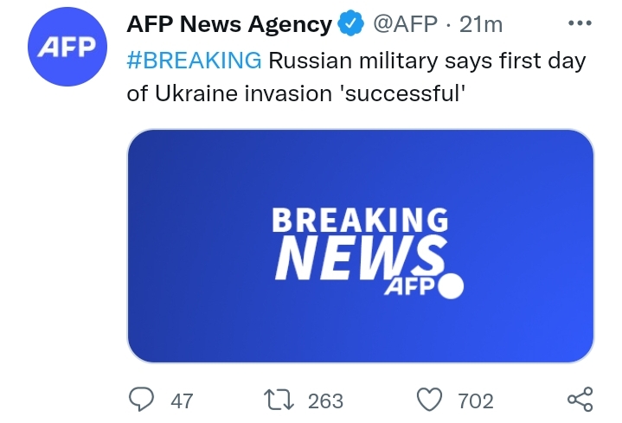Click the reply speech bubble icon

pos(140,400)
